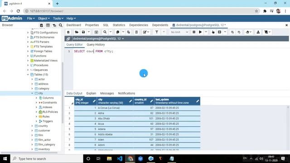The image size is (290, 163).
Task: Click View Data grid icon in Browser panel
Action: tap(48, 25)
